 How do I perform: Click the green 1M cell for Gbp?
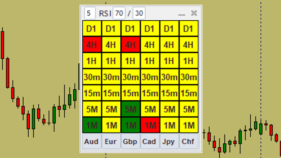click(x=130, y=125)
